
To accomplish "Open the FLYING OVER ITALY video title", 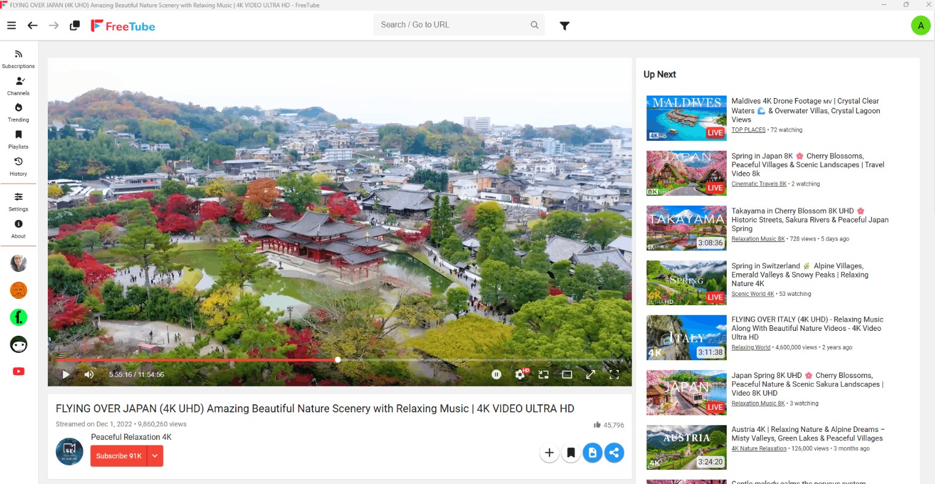I will click(808, 328).
